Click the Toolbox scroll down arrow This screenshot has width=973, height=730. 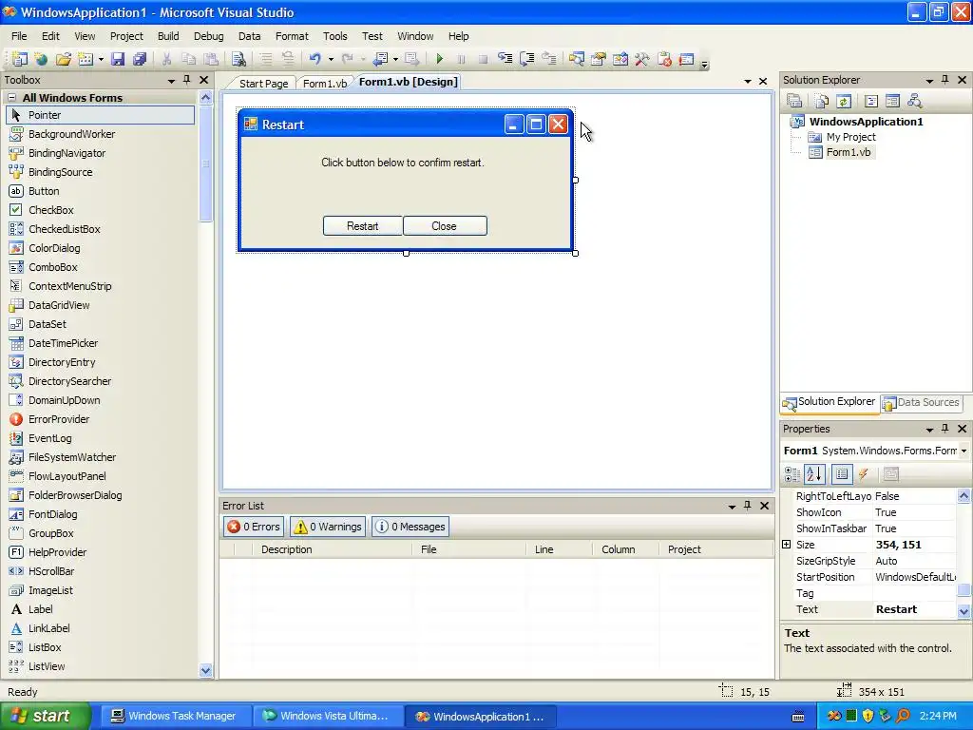[x=205, y=670]
